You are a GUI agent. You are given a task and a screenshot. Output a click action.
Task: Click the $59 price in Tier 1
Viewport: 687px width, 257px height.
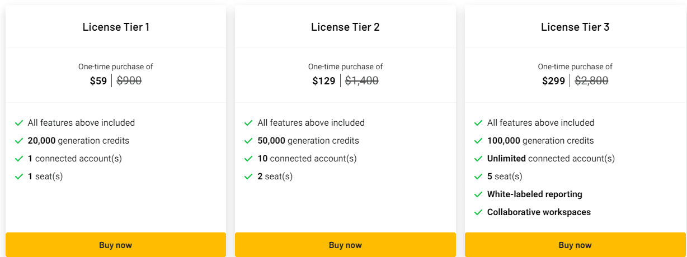tap(98, 81)
